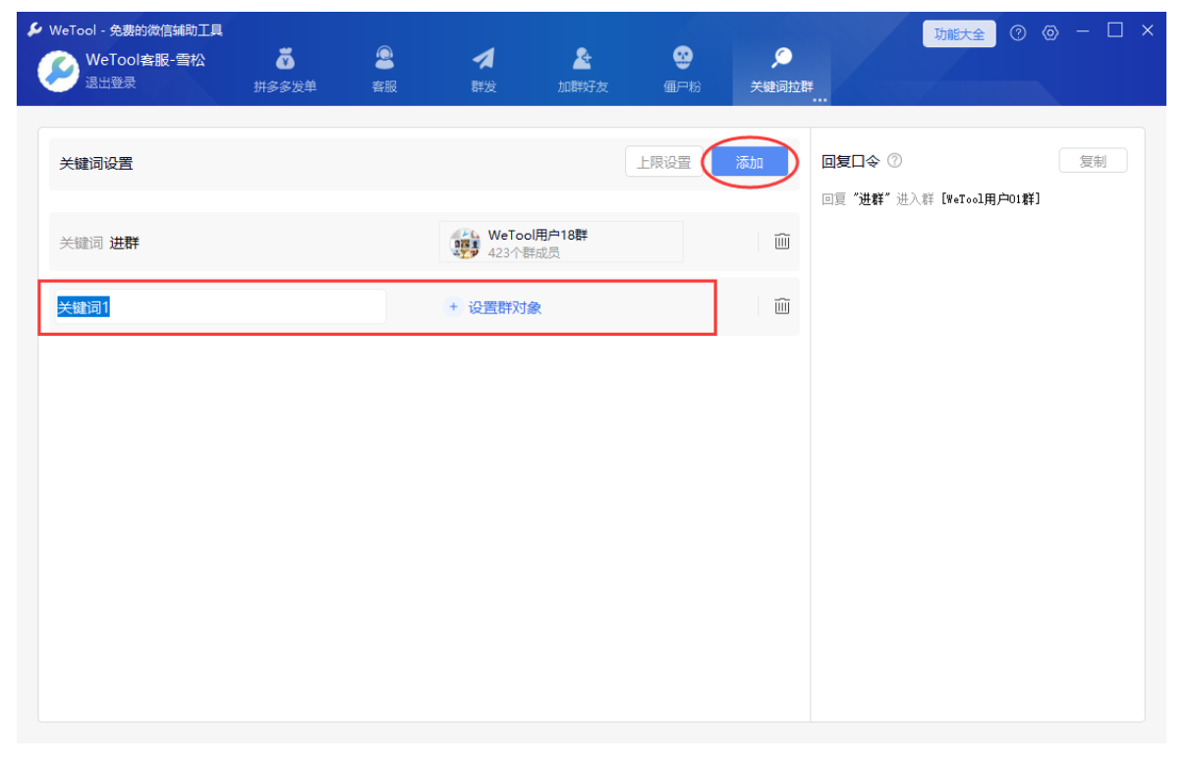Click the 423个群成员 text
Image resolution: width=1190 pixels, height=764 pixels.
pos(524,252)
